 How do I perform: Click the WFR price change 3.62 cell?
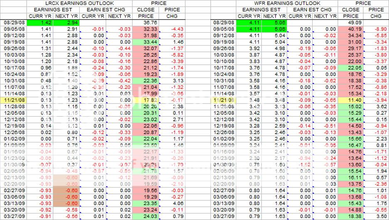(x=377, y=106)
